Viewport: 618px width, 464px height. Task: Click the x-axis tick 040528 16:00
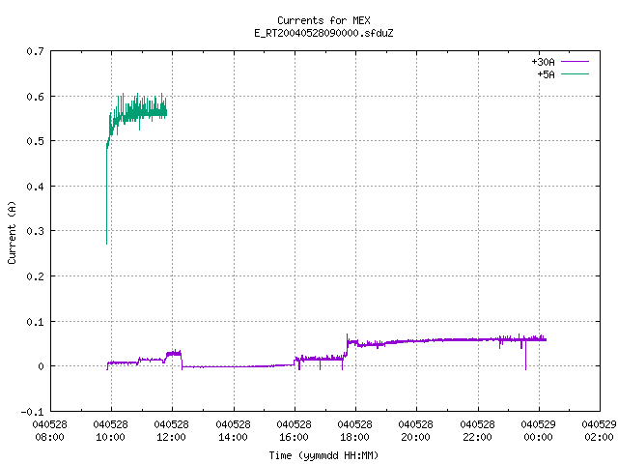click(x=294, y=431)
